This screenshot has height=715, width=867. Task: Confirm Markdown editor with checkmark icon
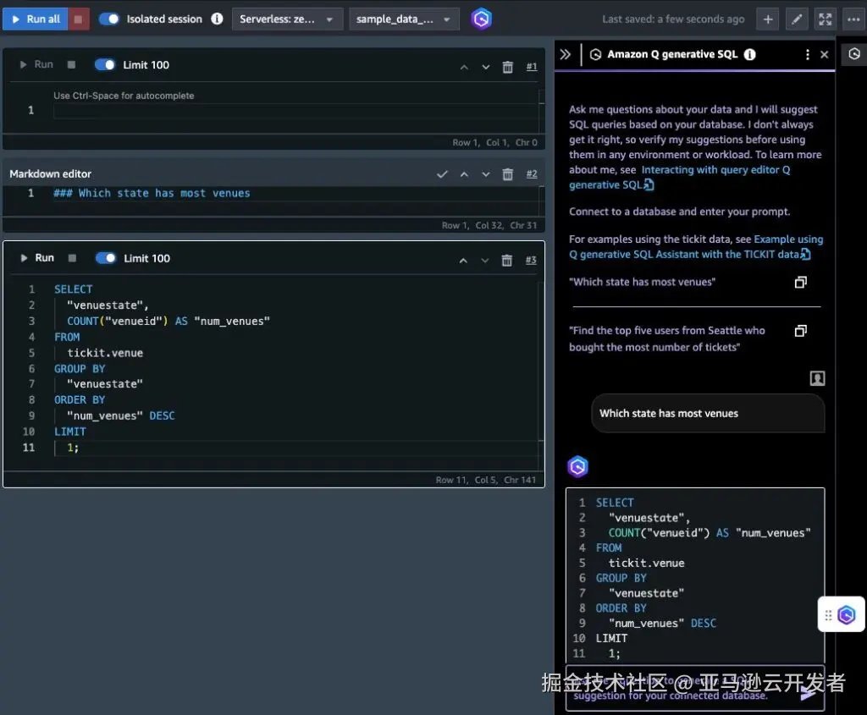[442, 174]
